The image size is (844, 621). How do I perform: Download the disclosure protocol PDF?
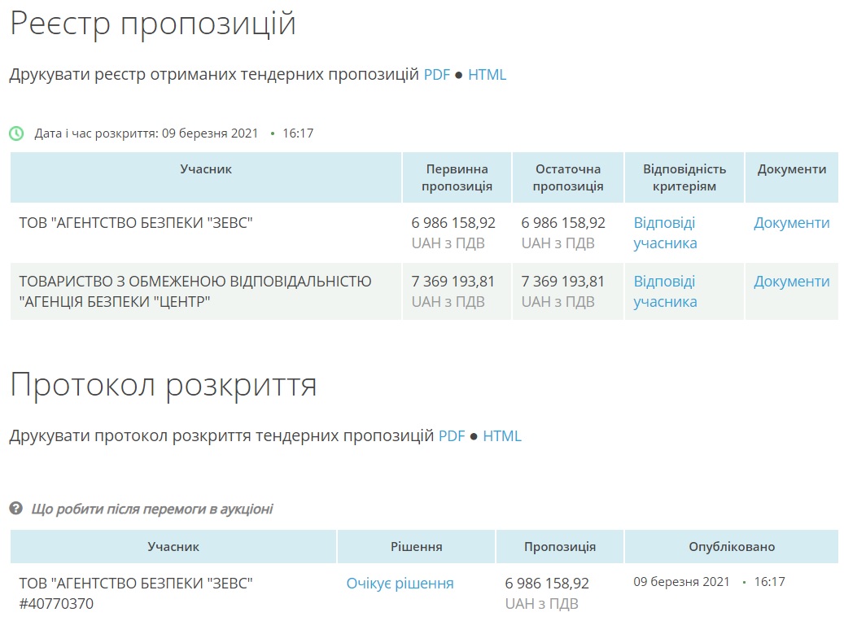[x=451, y=436]
